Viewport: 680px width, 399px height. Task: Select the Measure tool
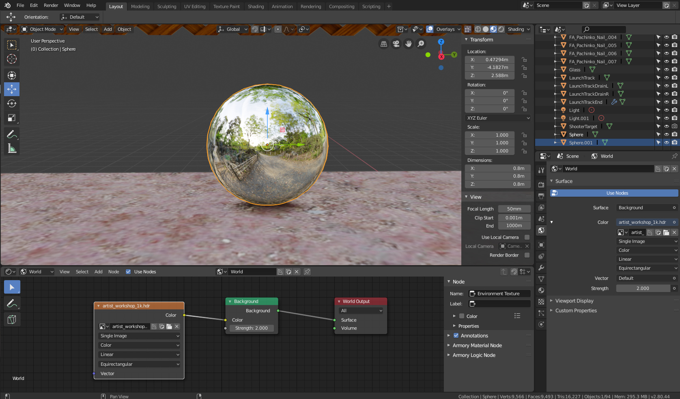(12, 148)
